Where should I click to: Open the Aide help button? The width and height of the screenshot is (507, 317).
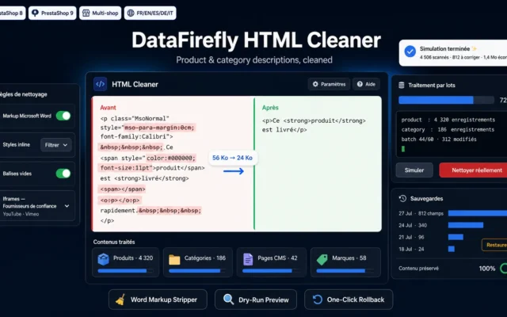click(366, 84)
